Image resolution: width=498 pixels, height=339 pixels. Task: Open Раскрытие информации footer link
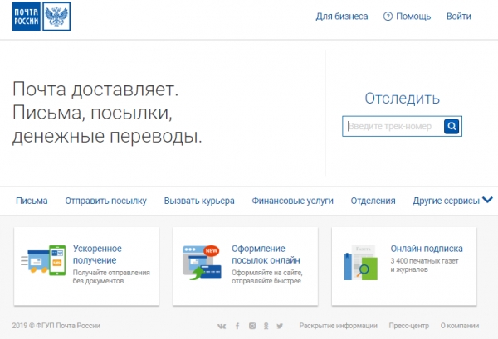(x=339, y=326)
